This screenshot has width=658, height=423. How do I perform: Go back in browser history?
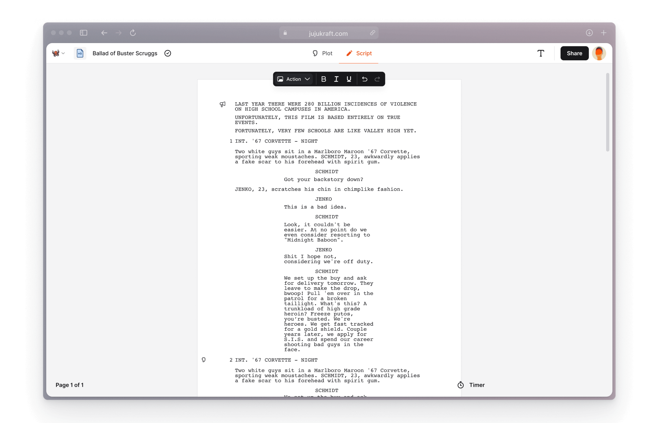point(104,33)
